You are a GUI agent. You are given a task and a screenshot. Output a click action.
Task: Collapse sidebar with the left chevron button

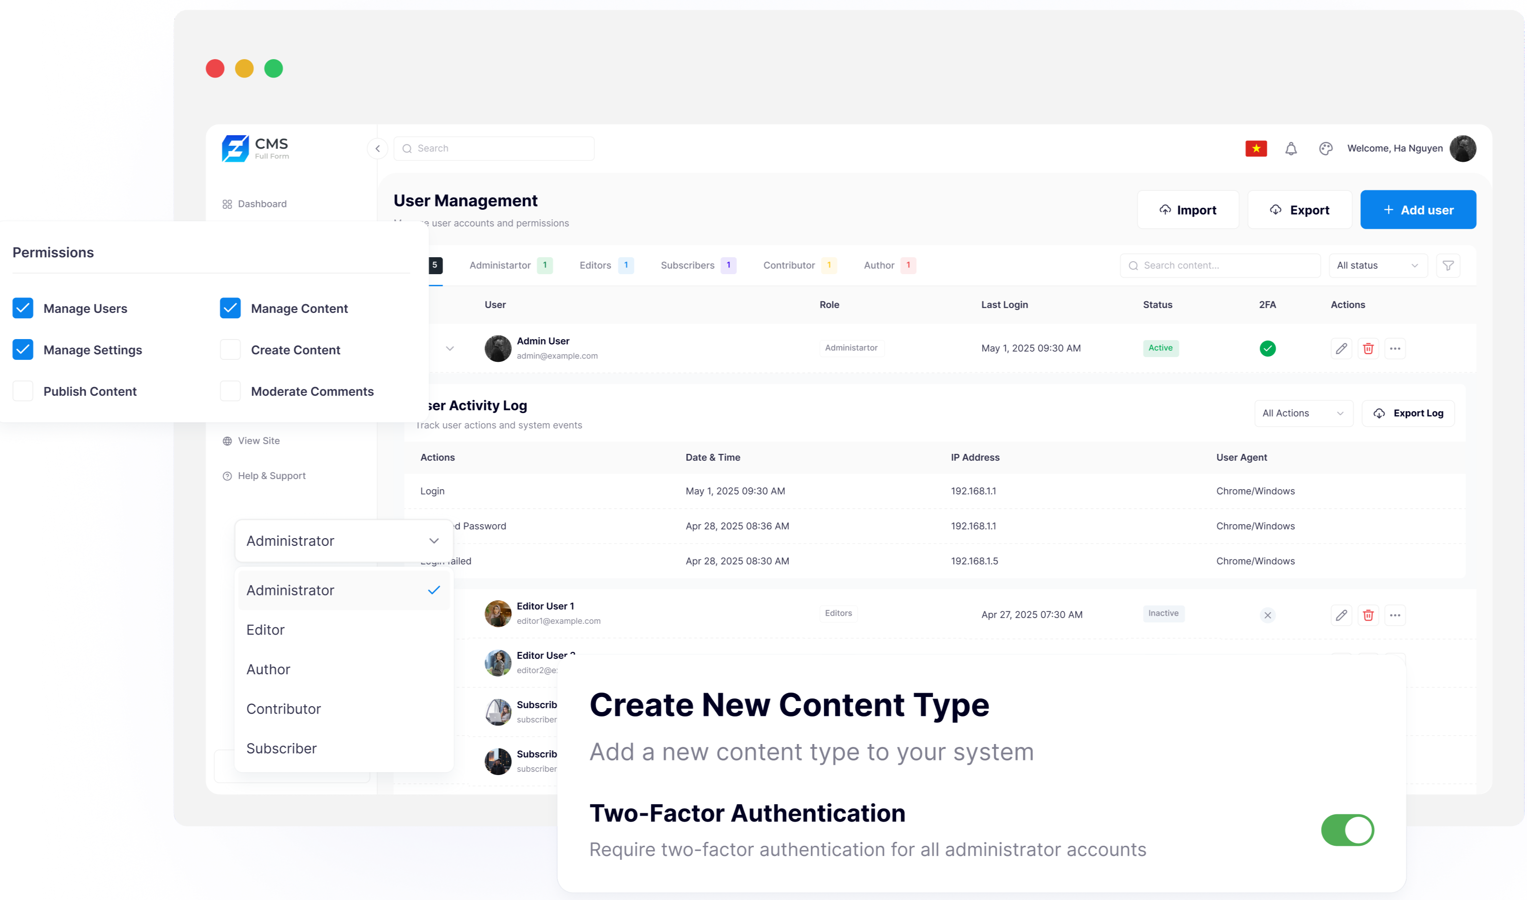[x=378, y=149]
